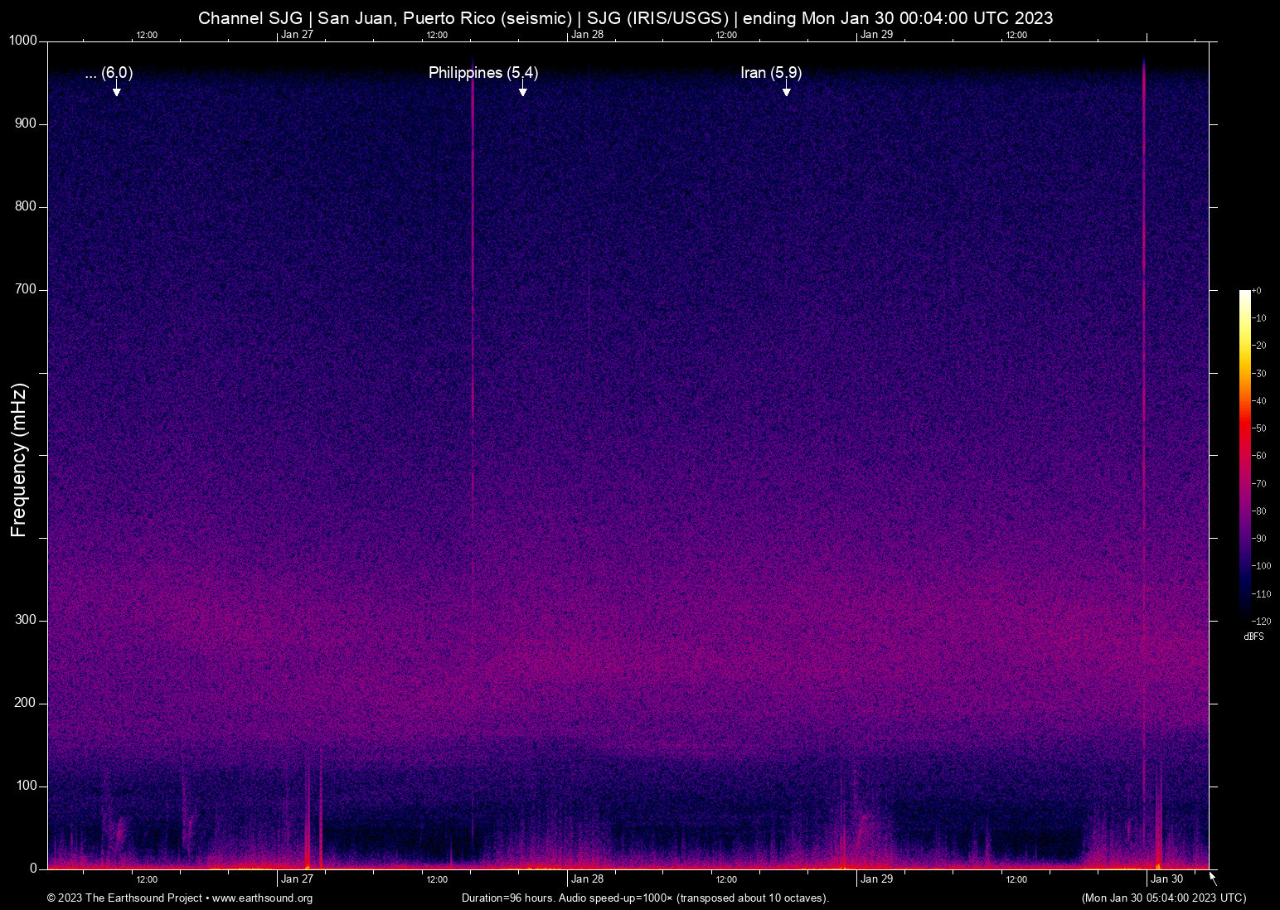Image resolution: width=1280 pixels, height=910 pixels.
Task: Click the dBFS unit label under the color scale
Action: click(1253, 637)
